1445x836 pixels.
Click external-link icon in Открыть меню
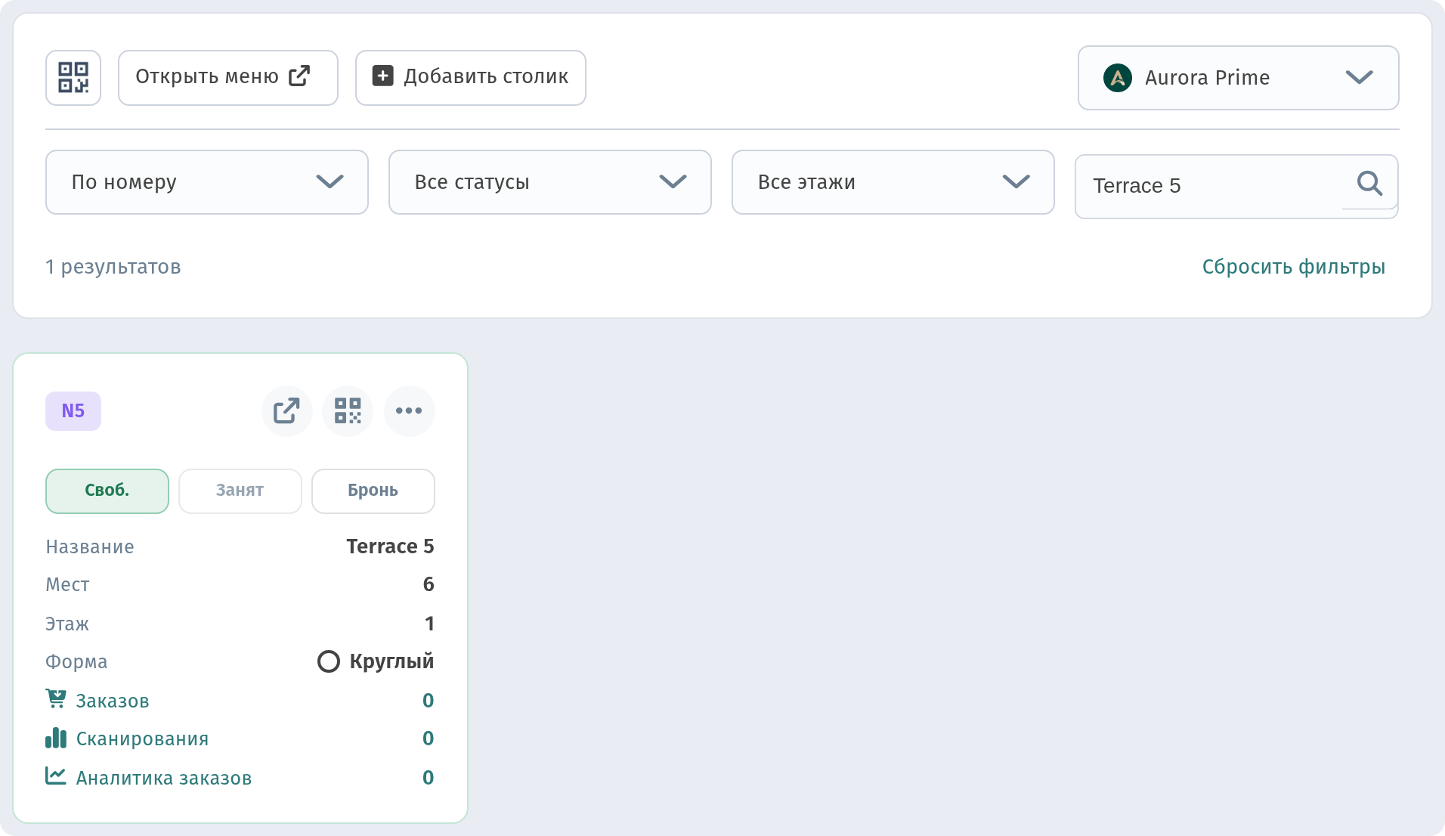[x=299, y=76]
